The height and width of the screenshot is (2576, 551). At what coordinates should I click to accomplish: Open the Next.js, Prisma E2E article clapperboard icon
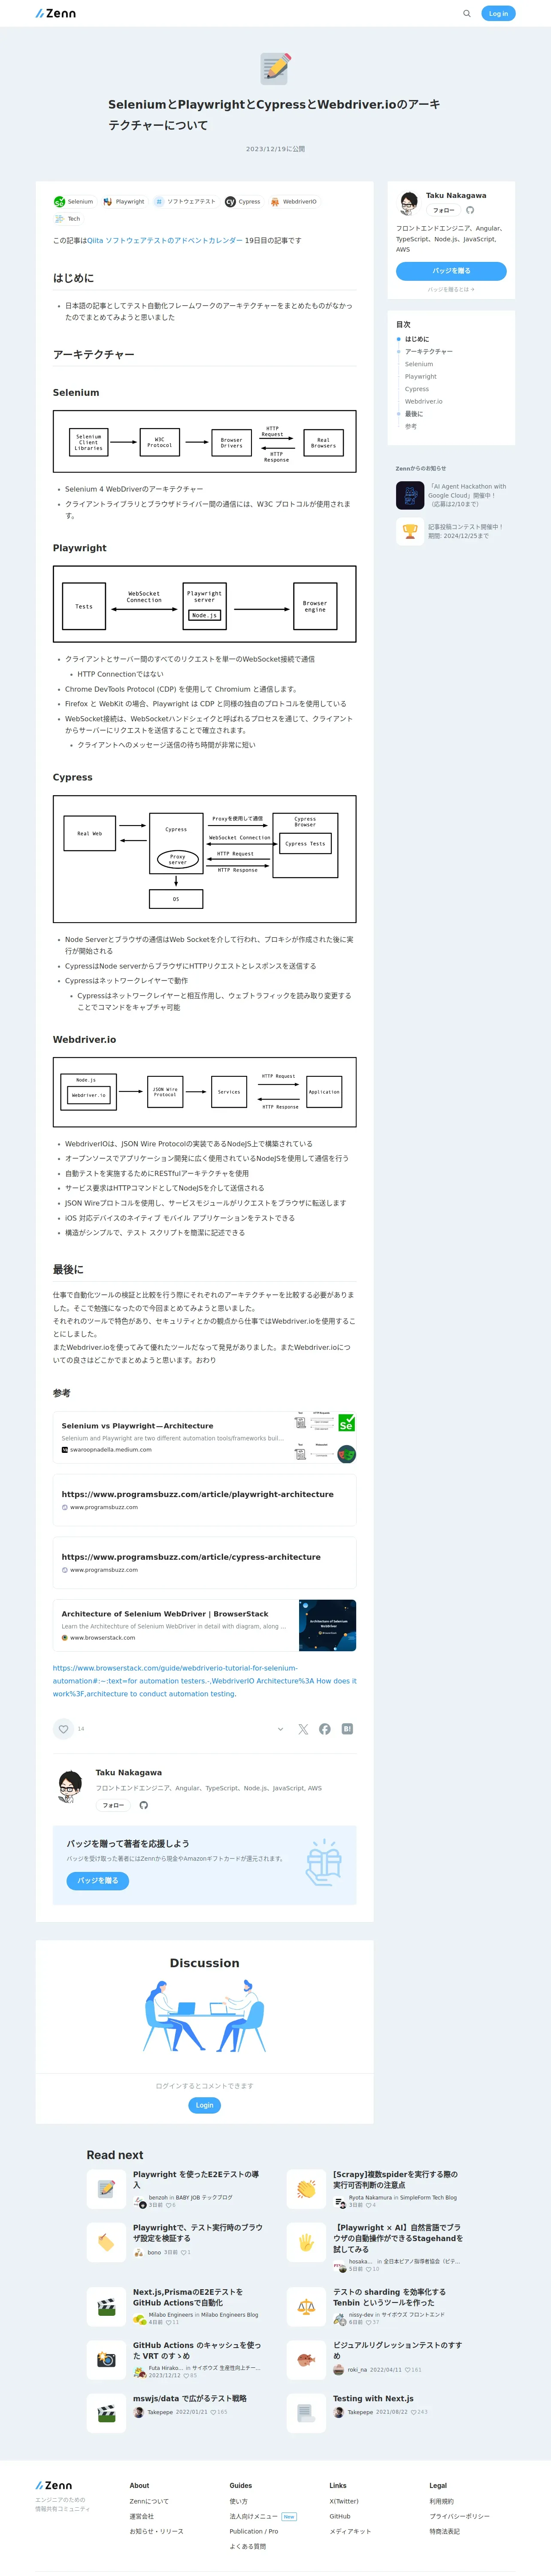(x=106, y=2307)
